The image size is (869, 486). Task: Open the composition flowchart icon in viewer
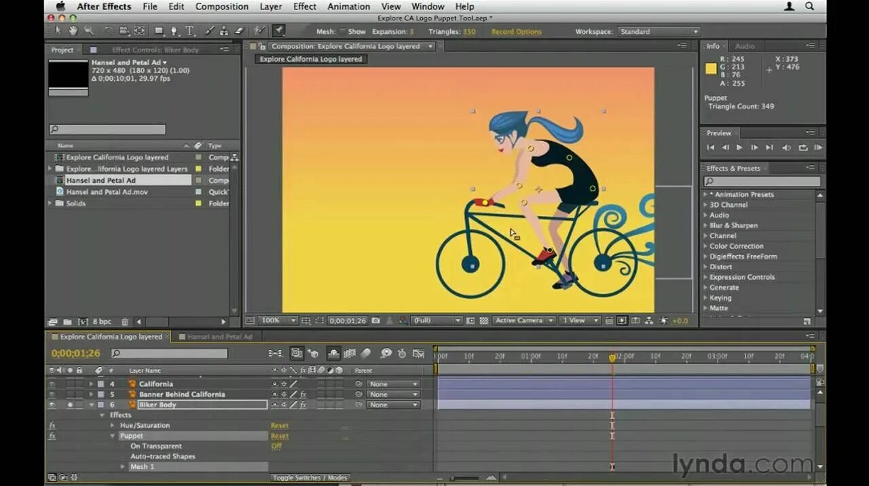click(649, 320)
